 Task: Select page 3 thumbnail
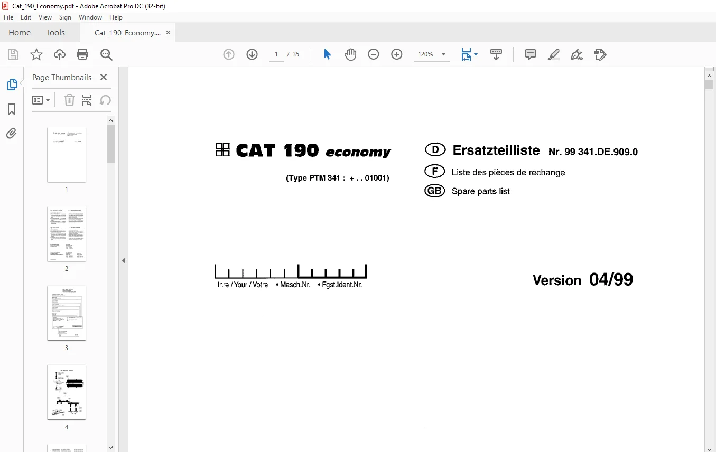[67, 313]
